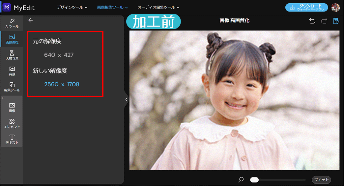Open the エレメント sidebar panel
The image size is (344, 186).
[x=12, y=124]
